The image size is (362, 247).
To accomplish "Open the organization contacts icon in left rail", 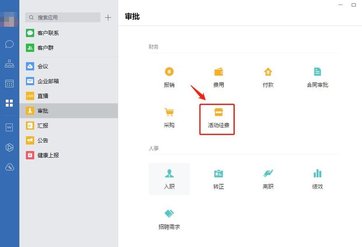I will [10, 64].
